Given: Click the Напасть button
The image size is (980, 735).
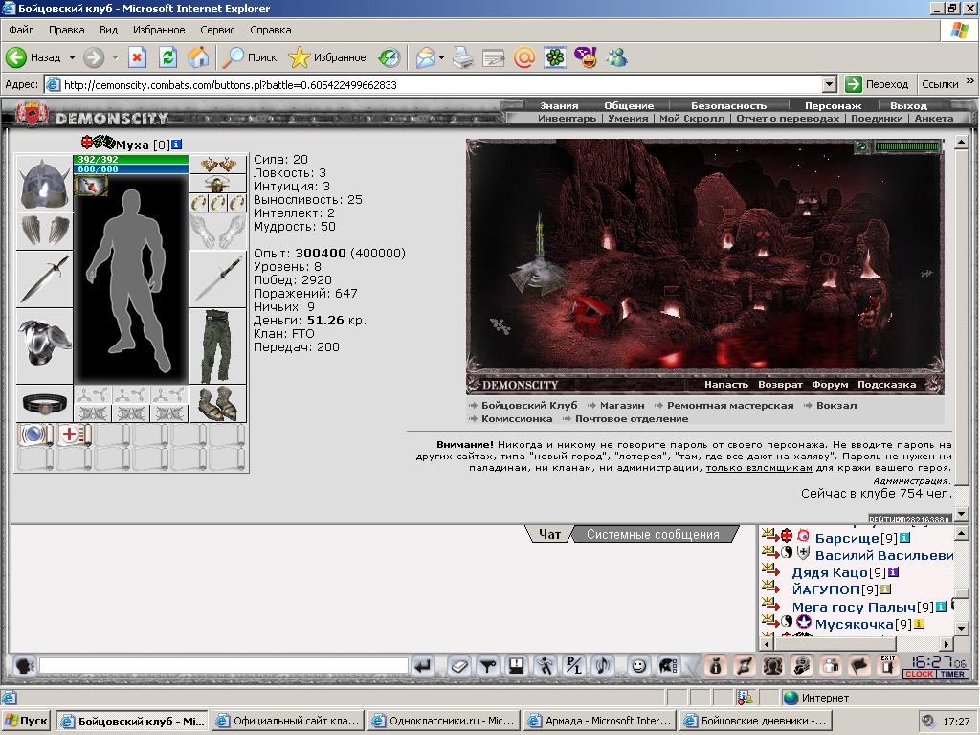Looking at the screenshot, I should point(725,385).
